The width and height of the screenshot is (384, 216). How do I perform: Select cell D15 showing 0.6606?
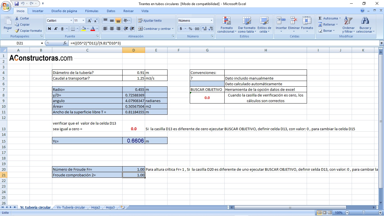[x=134, y=141]
